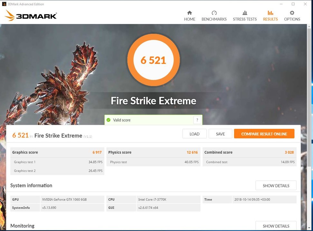The width and height of the screenshot is (313, 231).
Task: Open the OPTIONS label
Action: (x=292, y=19)
